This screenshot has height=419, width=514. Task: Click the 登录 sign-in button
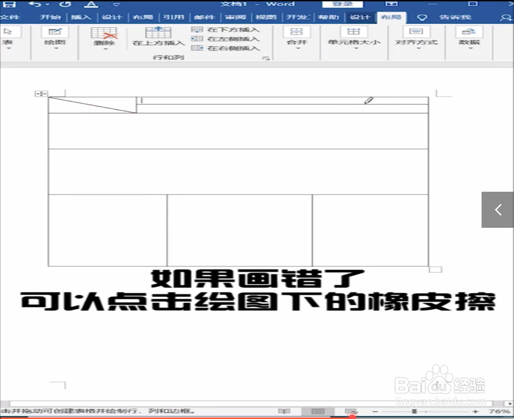click(342, 4)
